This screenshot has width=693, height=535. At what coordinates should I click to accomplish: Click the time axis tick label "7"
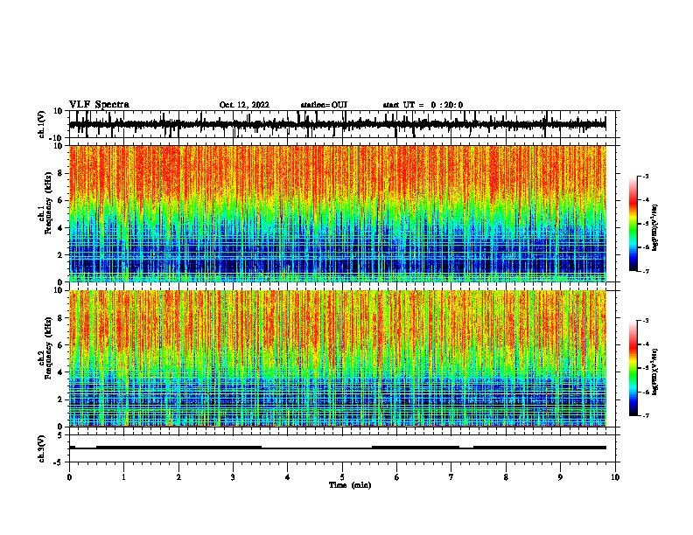pos(451,477)
